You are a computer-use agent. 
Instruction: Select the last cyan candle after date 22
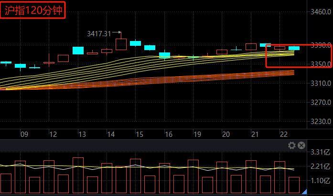pyautogui.click(x=294, y=48)
